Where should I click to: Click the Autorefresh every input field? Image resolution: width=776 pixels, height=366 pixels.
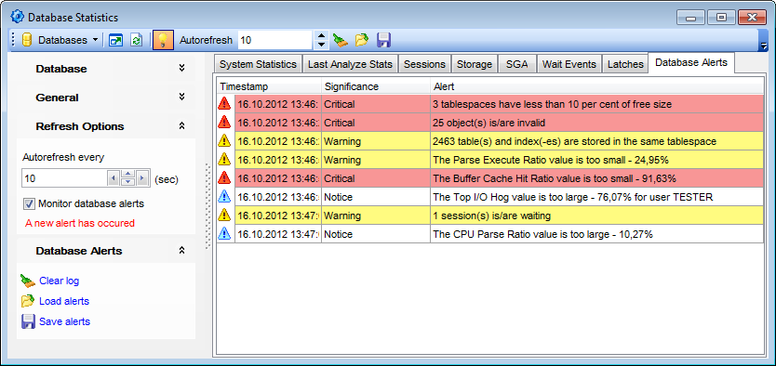click(x=64, y=177)
